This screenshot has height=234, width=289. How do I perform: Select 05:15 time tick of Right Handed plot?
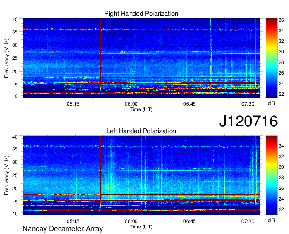(x=73, y=104)
